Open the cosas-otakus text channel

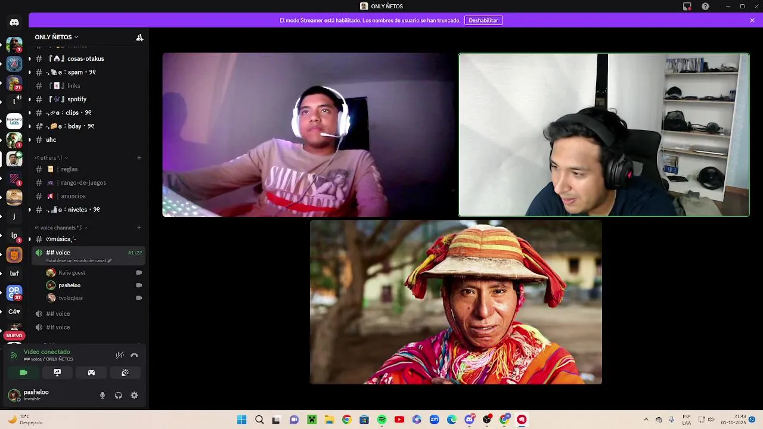(x=88, y=58)
